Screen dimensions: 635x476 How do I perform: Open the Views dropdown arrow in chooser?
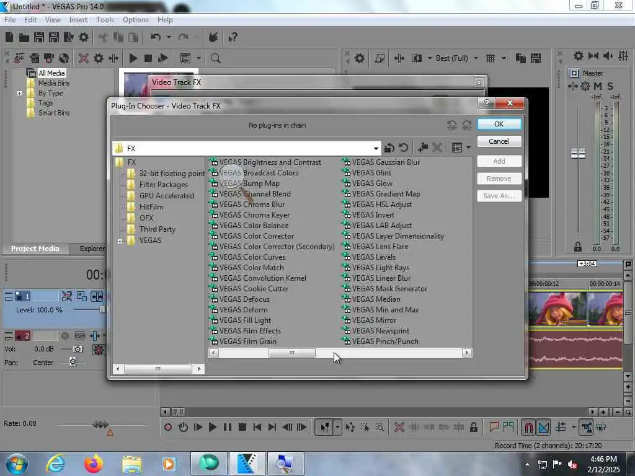(x=469, y=148)
